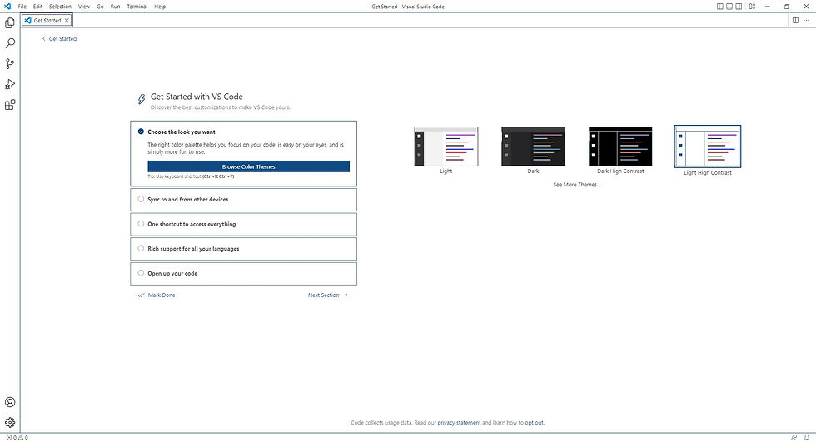The width and height of the screenshot is (816, 442).
Task: Open the opt out link
Action: [534, 422]
